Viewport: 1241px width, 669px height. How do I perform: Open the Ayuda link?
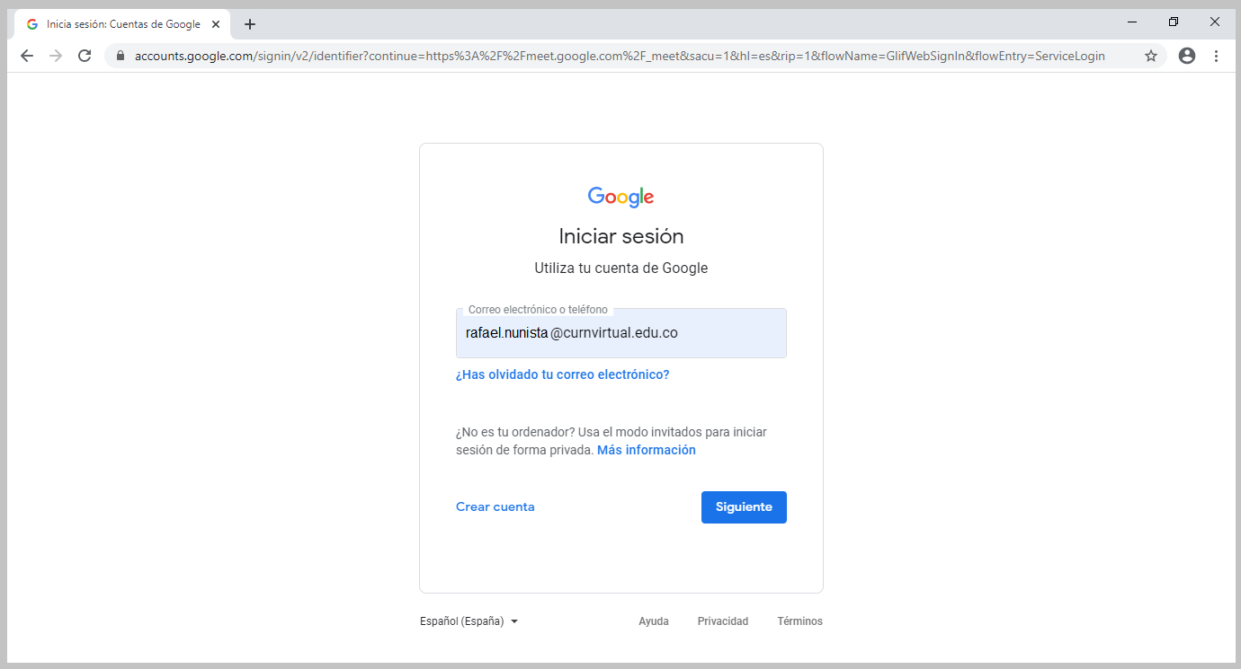click(654, 621)
